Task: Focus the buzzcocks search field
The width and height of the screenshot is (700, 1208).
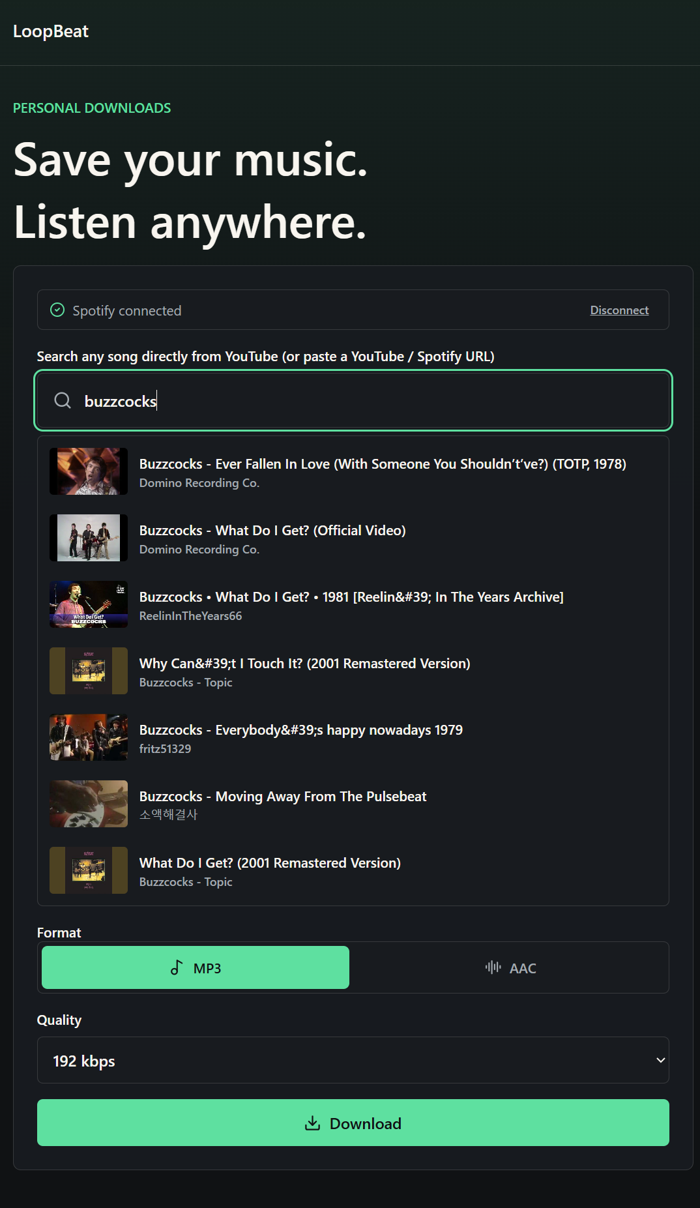Action: click(353, 400)
